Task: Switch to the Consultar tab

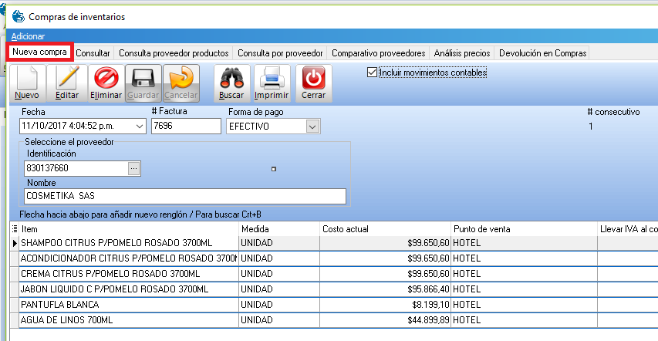Action: (x=93, y=53)
